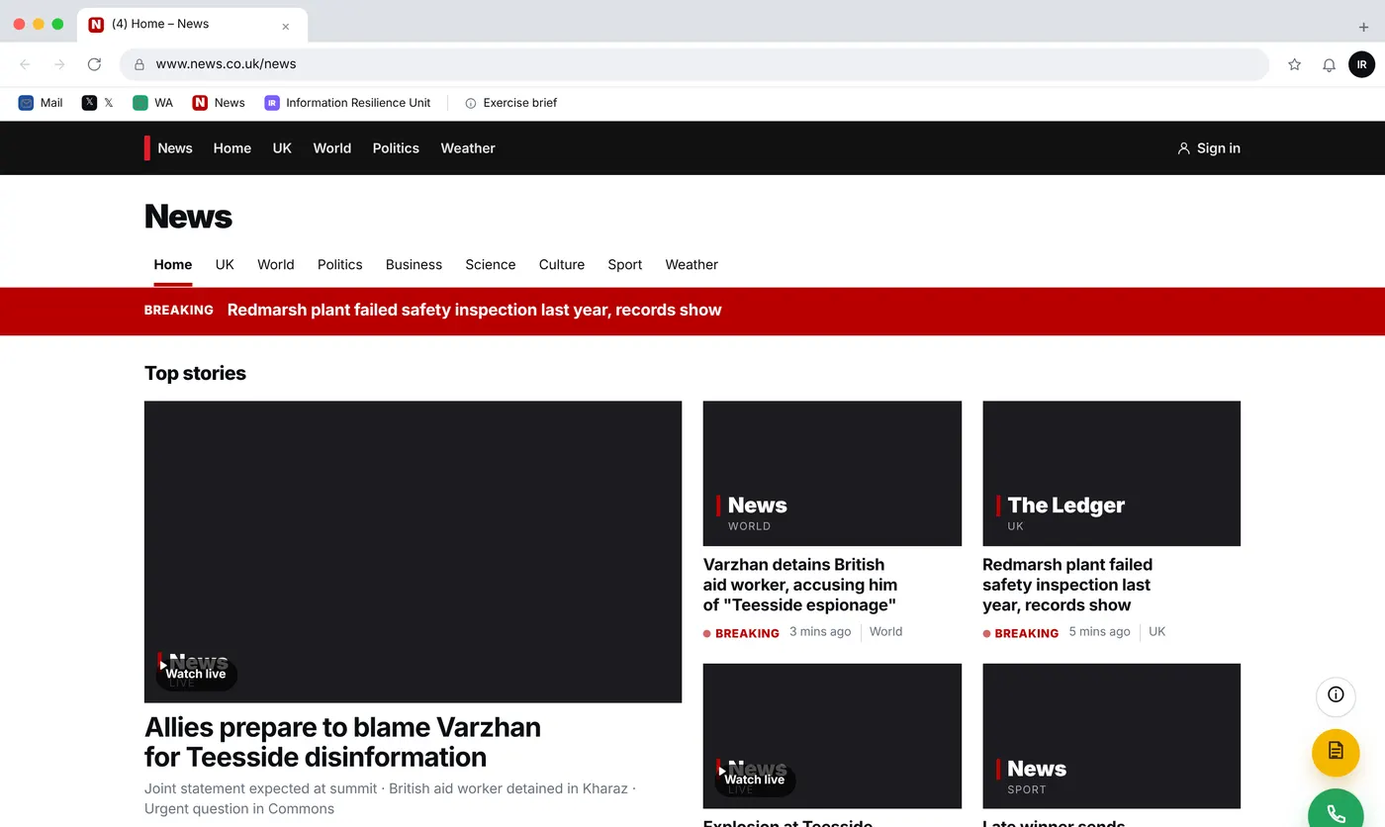
Task: Select Home in the black header
Action: click(x=232, y=148)
